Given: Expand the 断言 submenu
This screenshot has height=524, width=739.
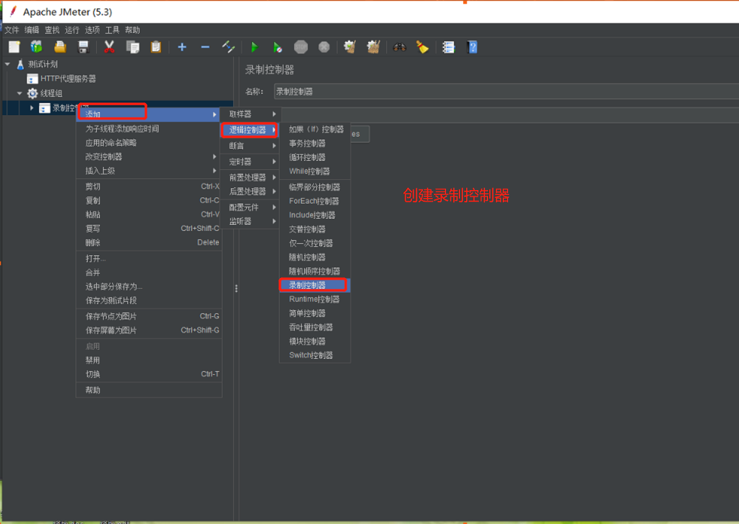Looking at the screenshot, I should pos(250,146).
